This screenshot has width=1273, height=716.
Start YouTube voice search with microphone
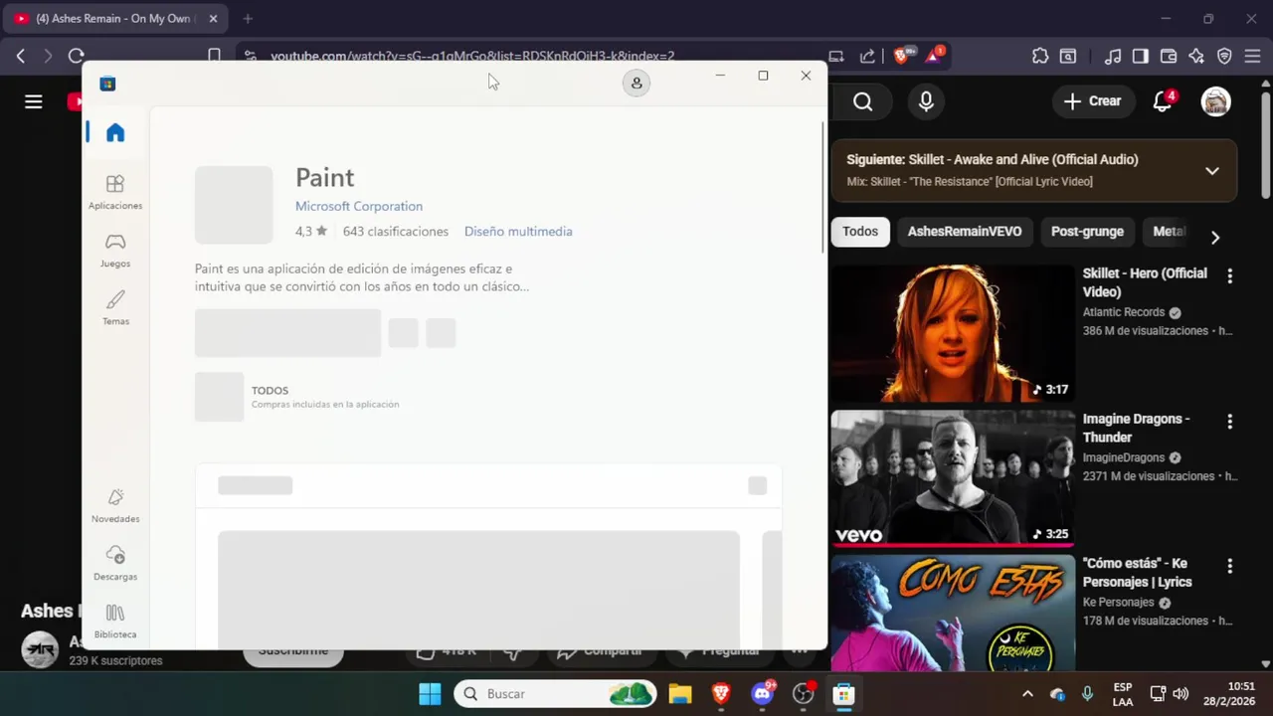pos(926,101)
